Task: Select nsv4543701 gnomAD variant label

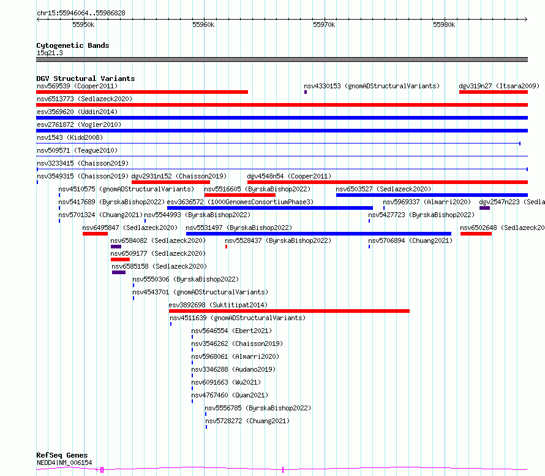Action: click(200, 292)
